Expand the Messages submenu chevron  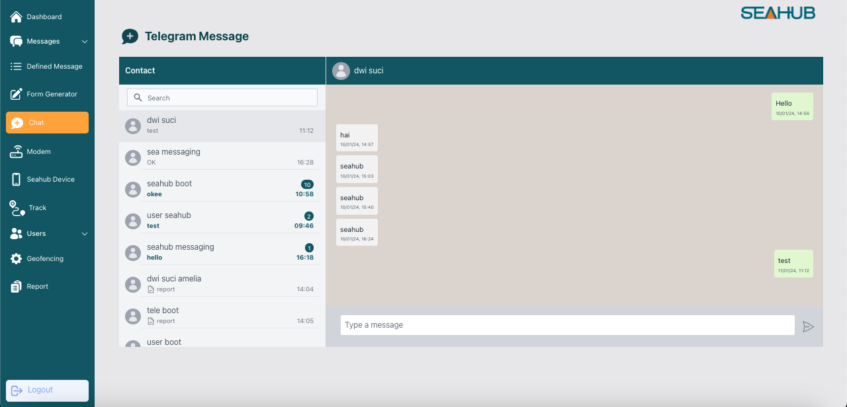point(84,42)
